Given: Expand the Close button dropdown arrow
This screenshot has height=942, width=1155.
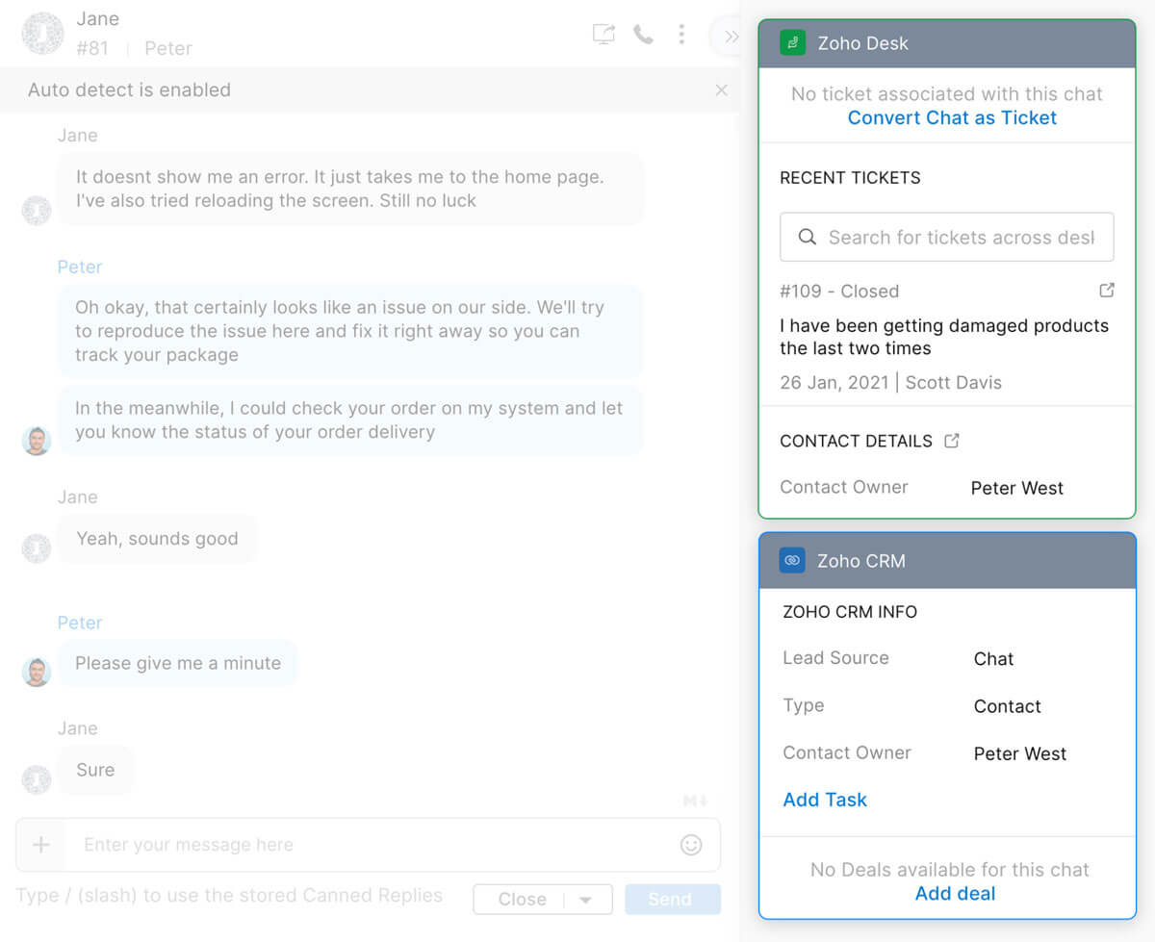Looking at the screenshot, I should (x=585, y=900).
